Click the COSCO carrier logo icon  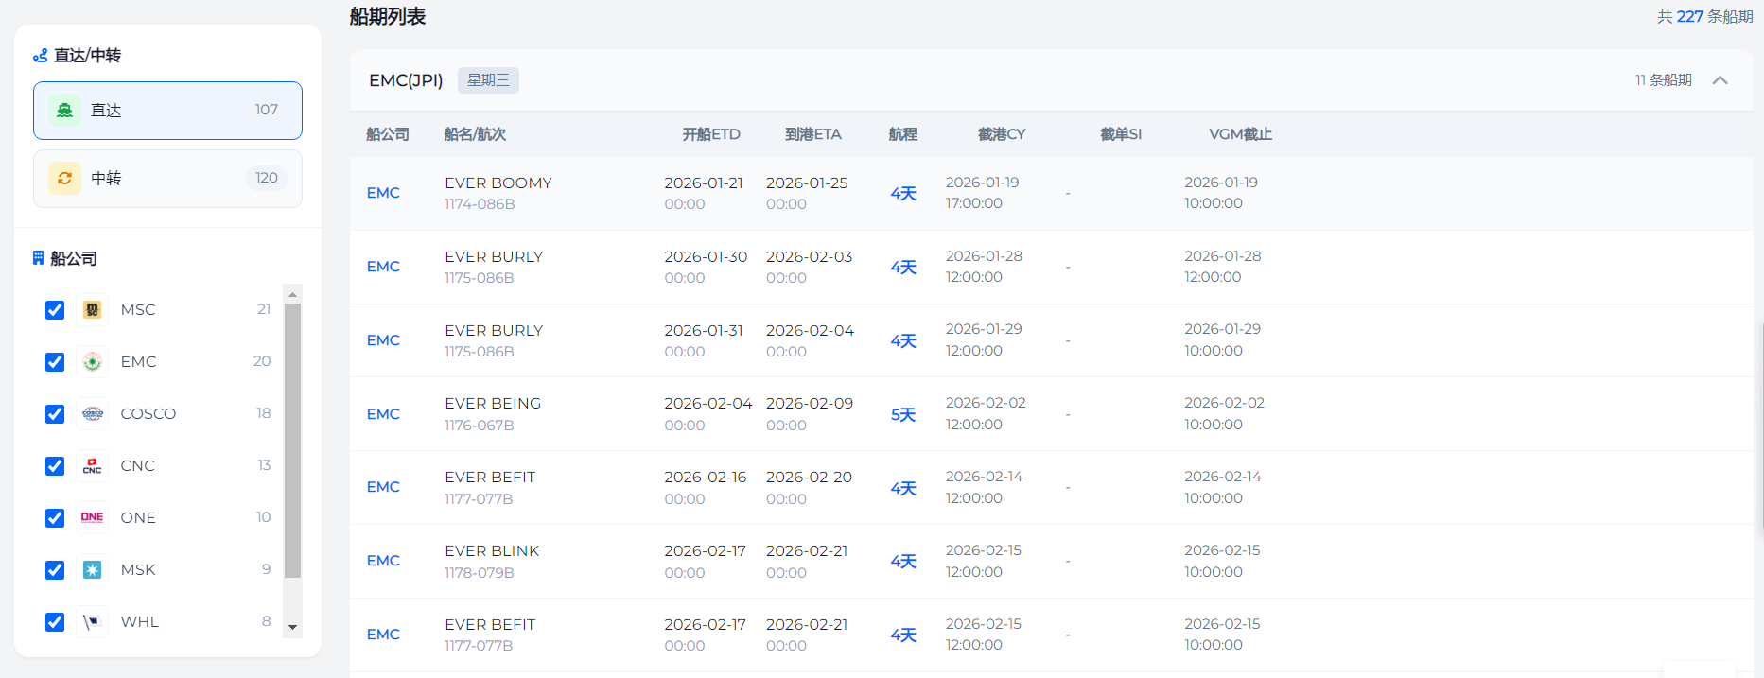click(x=92, y=414)
